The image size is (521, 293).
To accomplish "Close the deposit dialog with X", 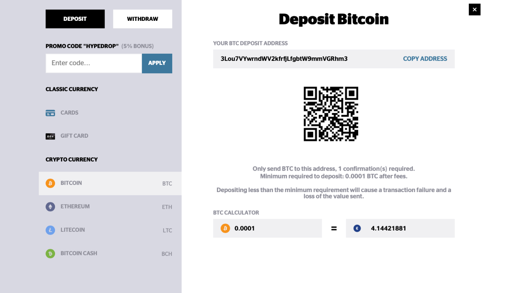I will coord(474,9).
